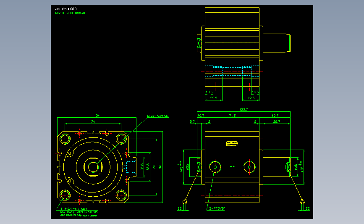Select the 39.8 vertical dimension
Screen dimensions: 364x224
click(148, 167)
